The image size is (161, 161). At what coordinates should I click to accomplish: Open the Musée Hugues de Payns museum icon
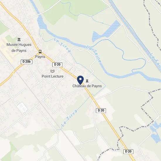[x=19, y=40]
